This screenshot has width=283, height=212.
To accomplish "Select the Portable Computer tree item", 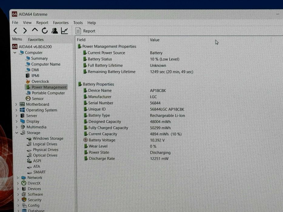I will point(45,93).
